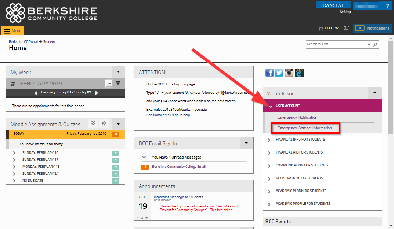Click the TRANSLATE button
This screenshot has height=229, width=394.
point(333,5)
